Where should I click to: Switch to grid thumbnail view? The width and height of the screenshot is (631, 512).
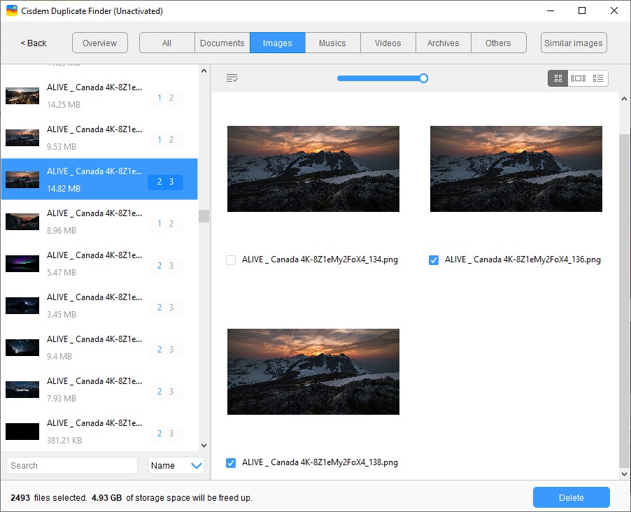(x=558, y=78)
